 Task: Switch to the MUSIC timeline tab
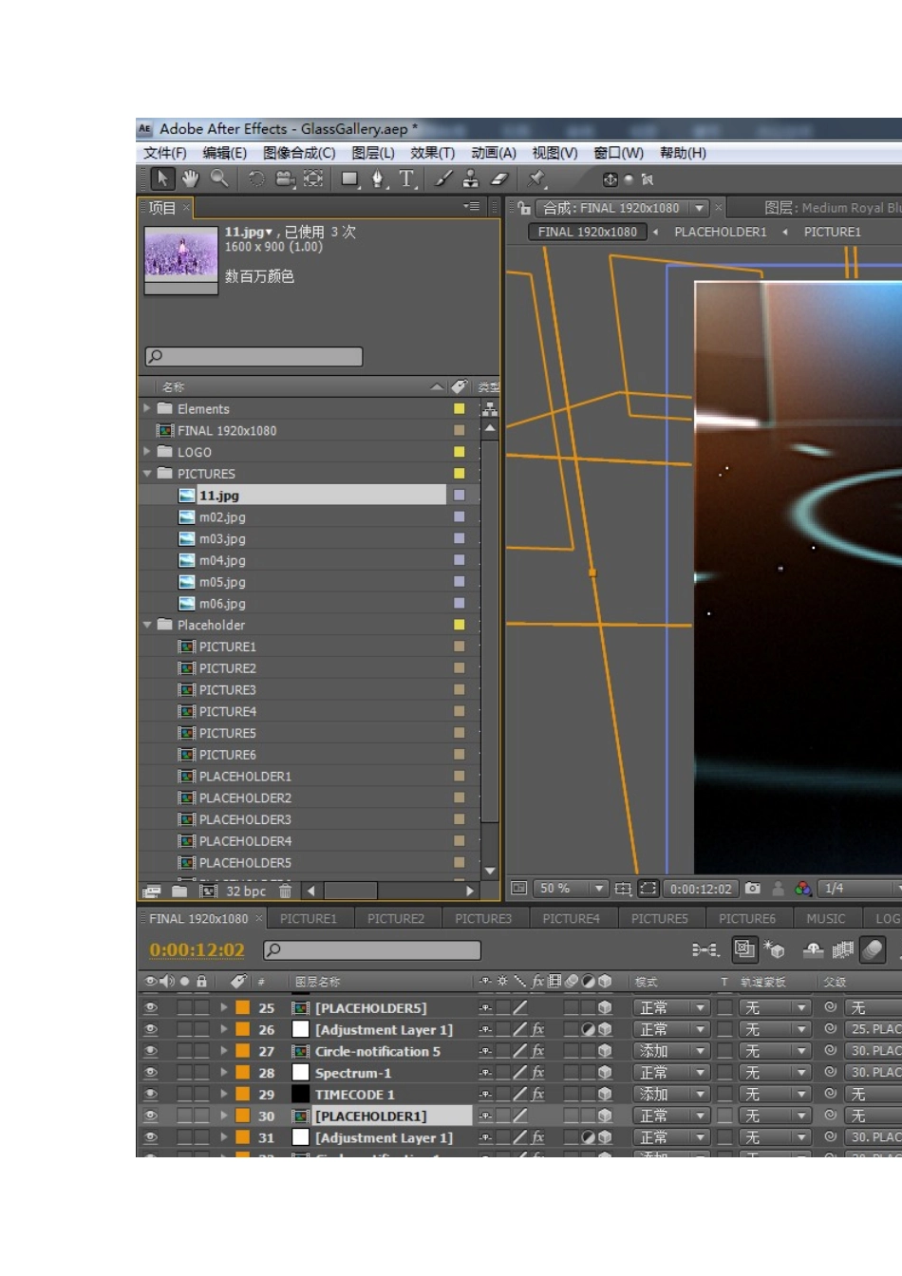[x=826, y=918]
